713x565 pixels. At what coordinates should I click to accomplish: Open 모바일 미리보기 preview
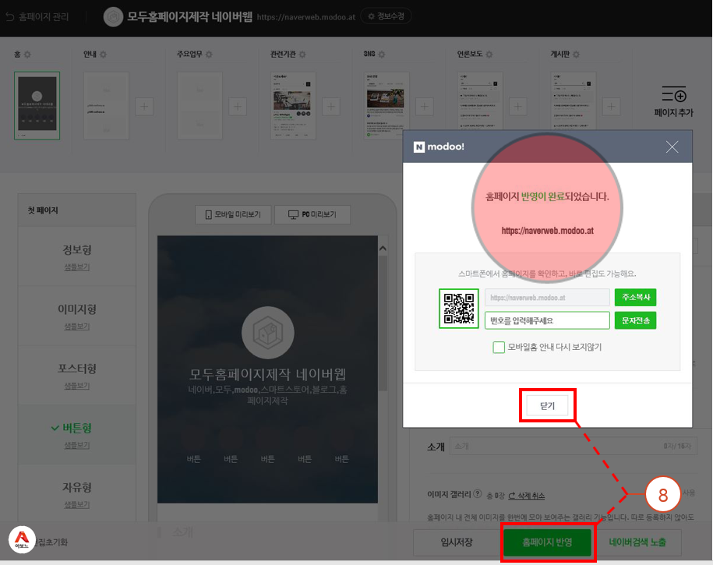click(233, 214)
